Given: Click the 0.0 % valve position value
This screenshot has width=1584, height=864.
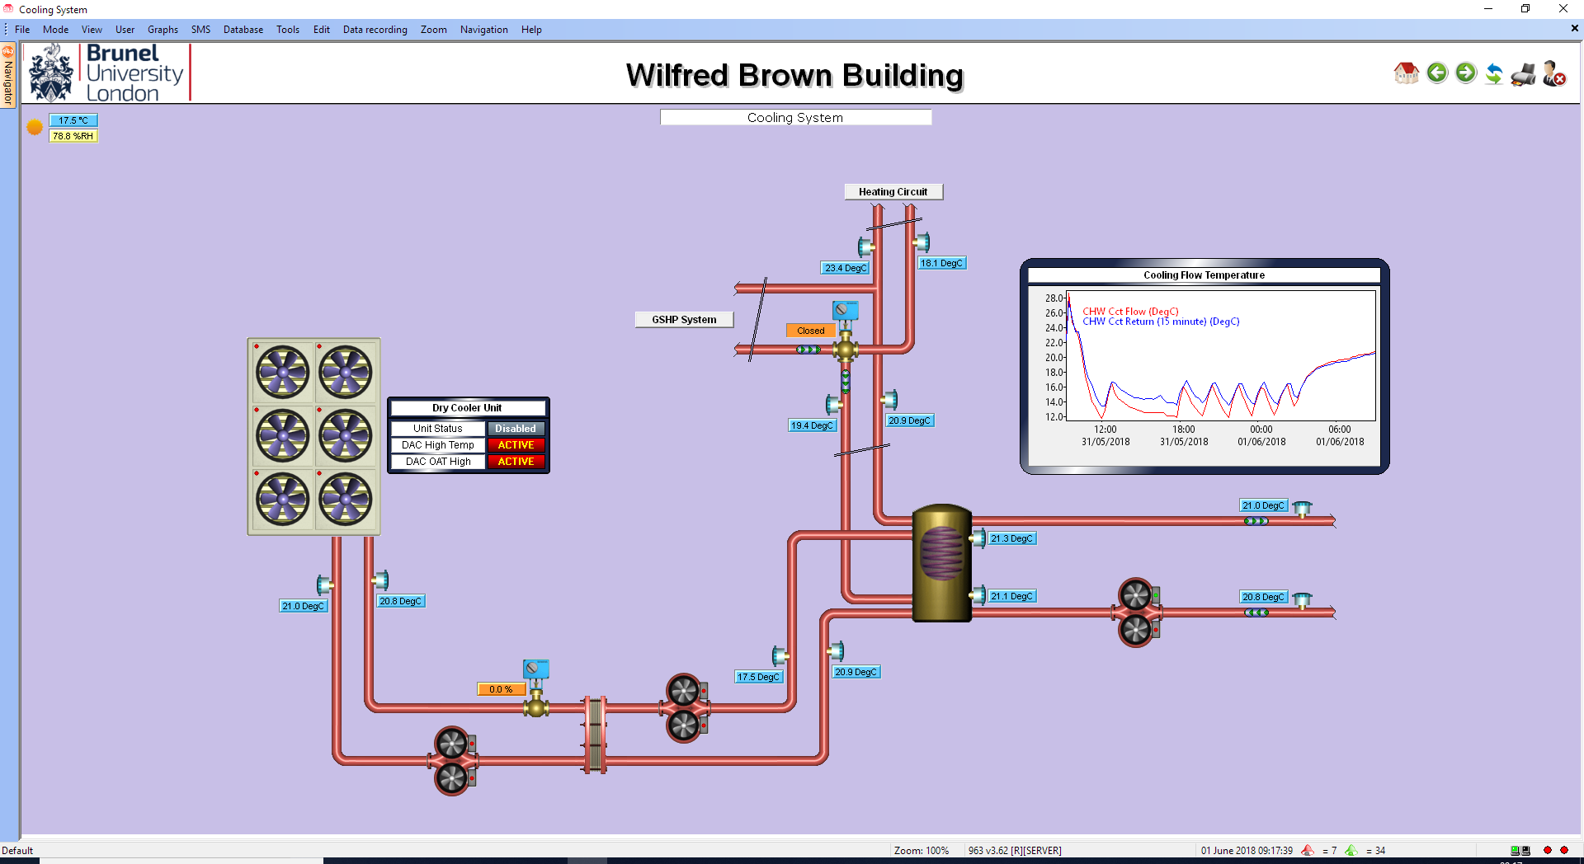Looking at the screenshot, I should pos(501,689).
